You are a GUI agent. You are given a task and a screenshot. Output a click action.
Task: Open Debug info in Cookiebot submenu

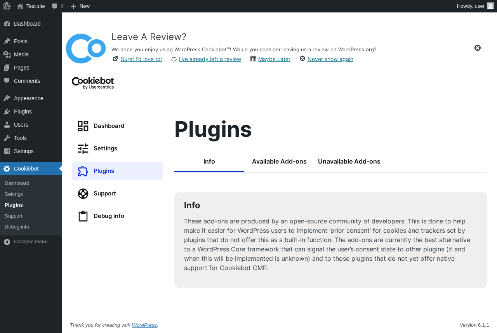tap(17, 227)
